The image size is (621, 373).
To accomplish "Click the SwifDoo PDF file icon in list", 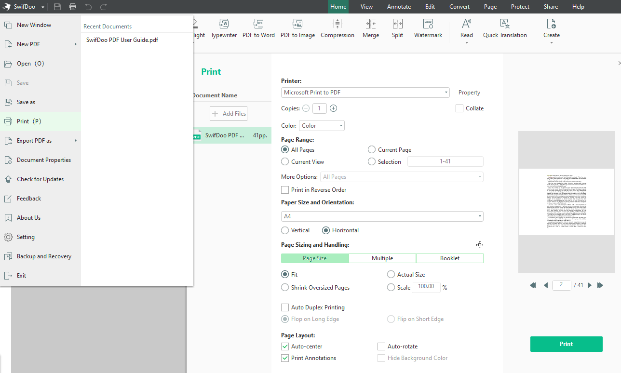I will coord(197,136).
